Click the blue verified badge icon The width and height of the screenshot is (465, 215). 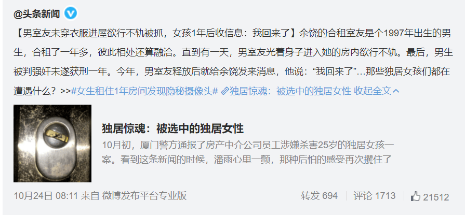pyautogui.click(x=71, y=13)
